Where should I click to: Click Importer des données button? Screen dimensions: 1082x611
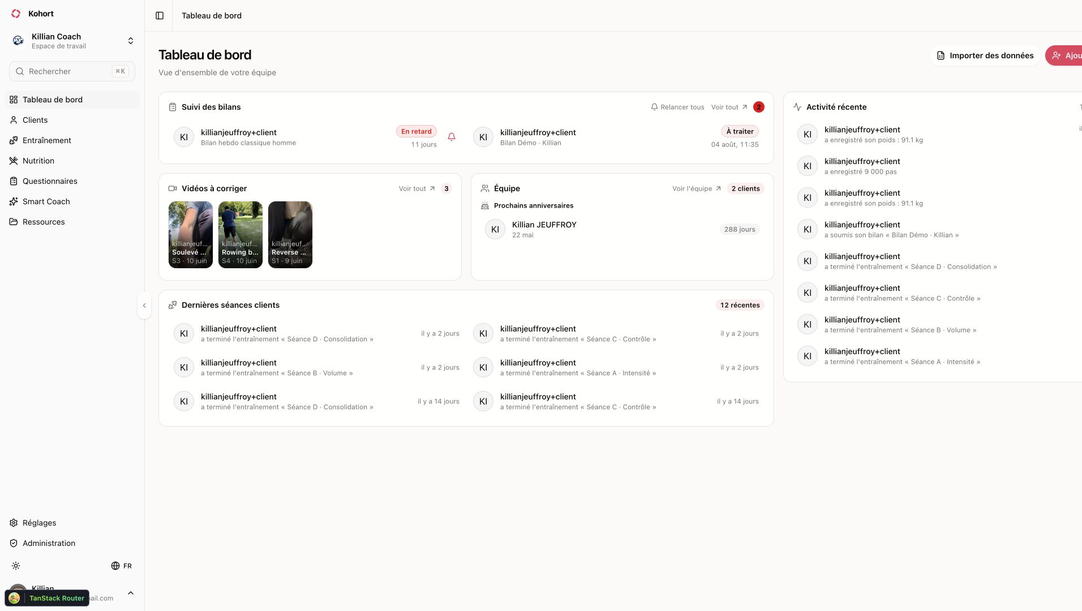click(x=985, y=55)
